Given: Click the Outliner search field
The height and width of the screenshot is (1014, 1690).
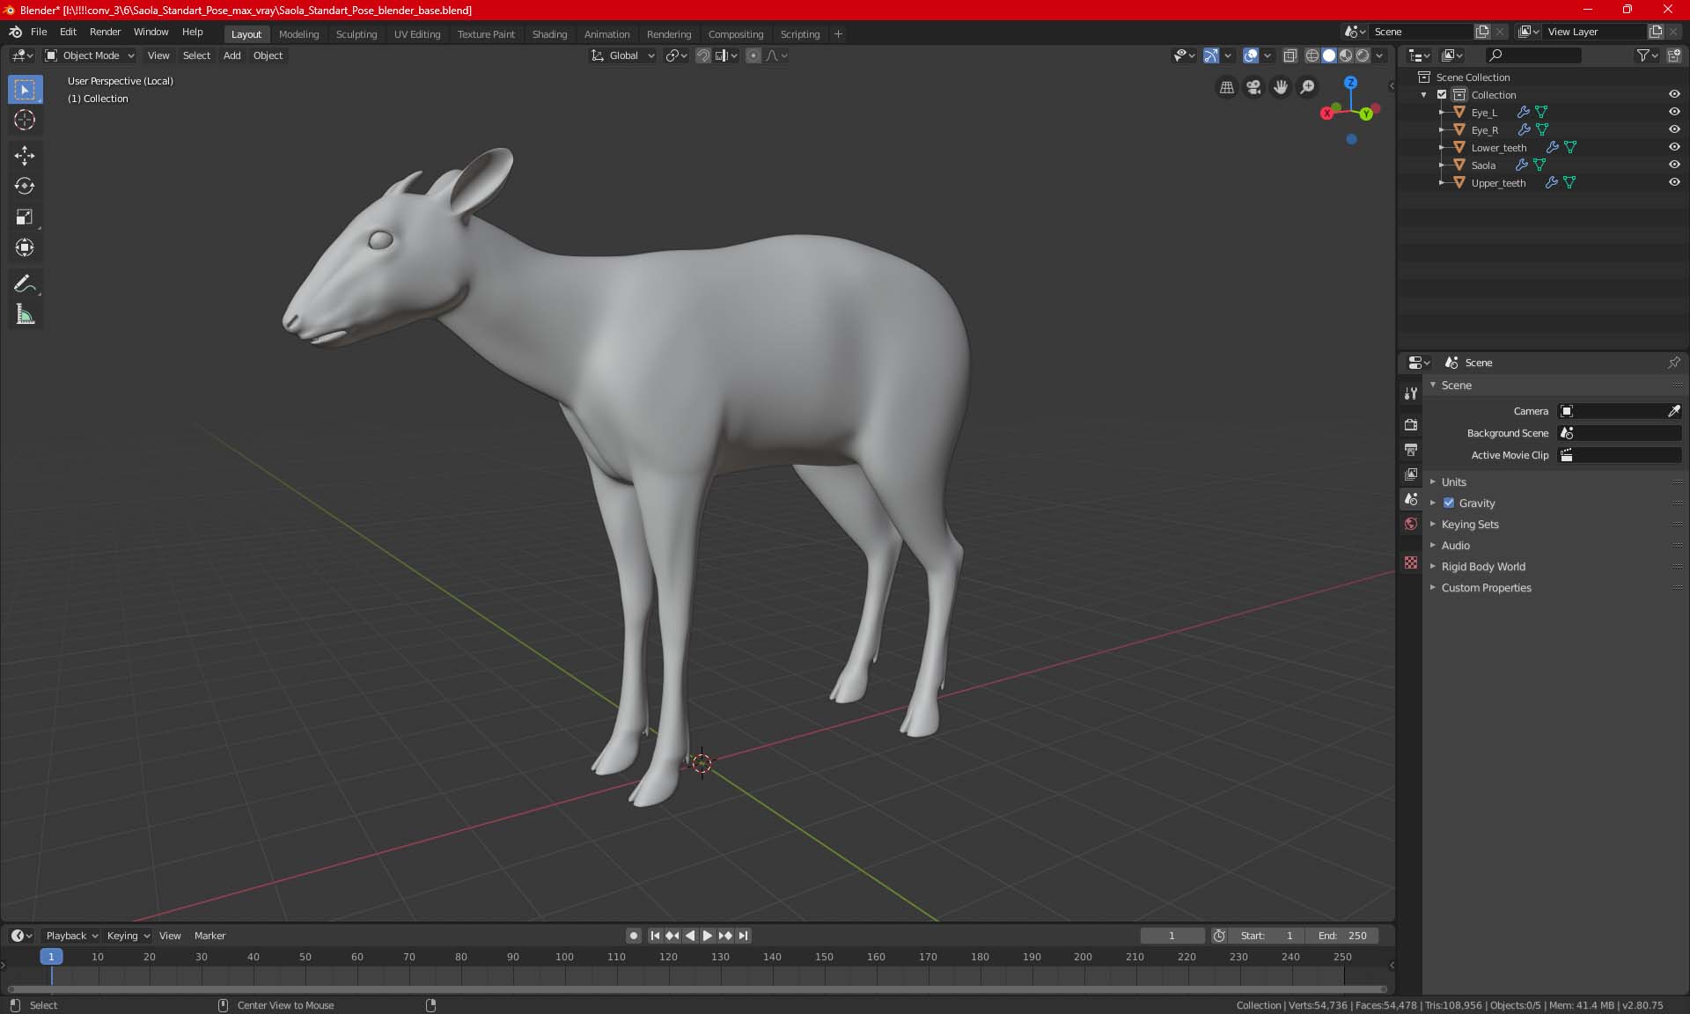Looking at the screenshot, I should pyautogui.click(x=1532, y=55).
